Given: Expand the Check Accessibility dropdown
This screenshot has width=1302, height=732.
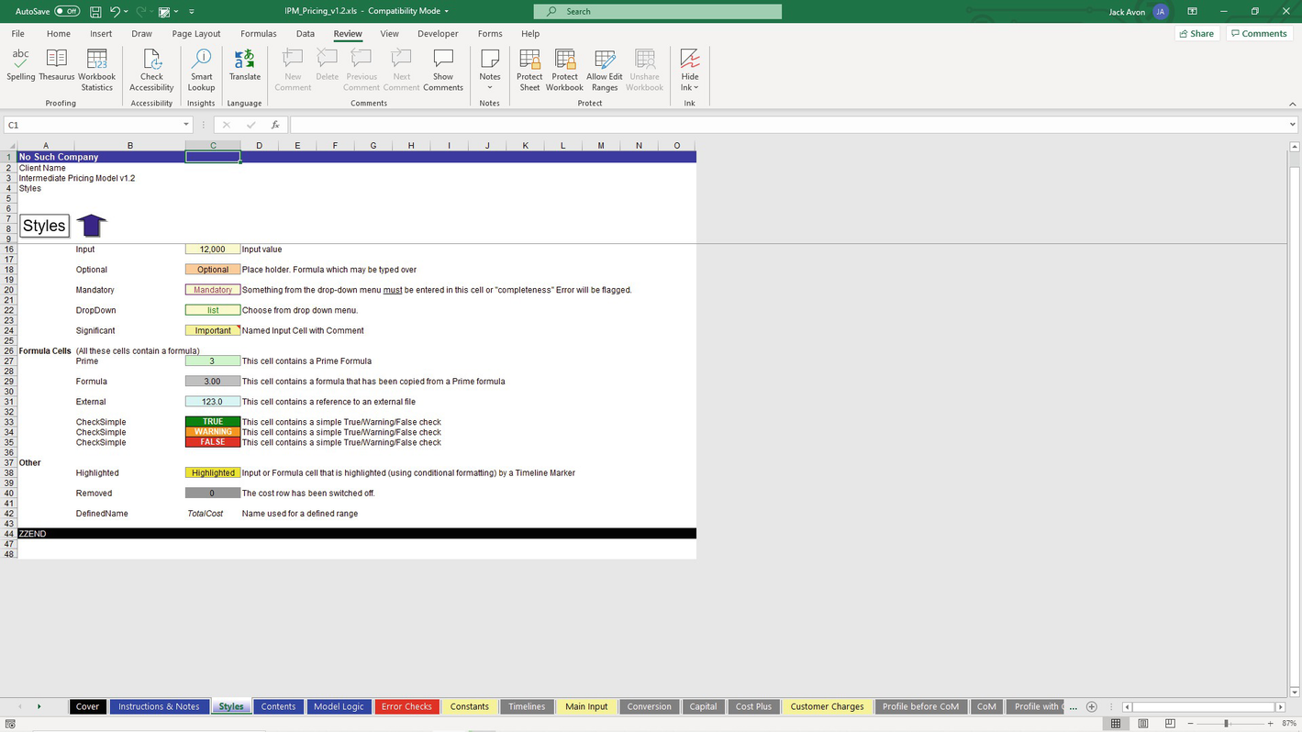Looking at the screenshot, I should pos(151,83).
